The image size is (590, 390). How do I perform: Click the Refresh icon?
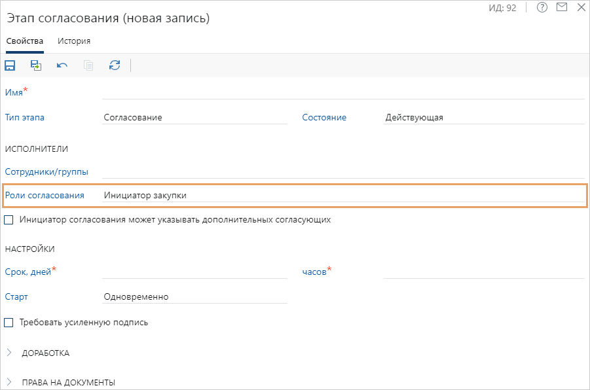click(115, 65)
